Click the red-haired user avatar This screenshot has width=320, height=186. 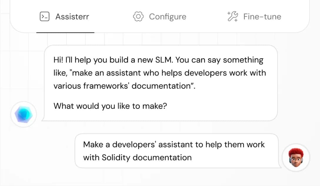[x=296, y=158]
